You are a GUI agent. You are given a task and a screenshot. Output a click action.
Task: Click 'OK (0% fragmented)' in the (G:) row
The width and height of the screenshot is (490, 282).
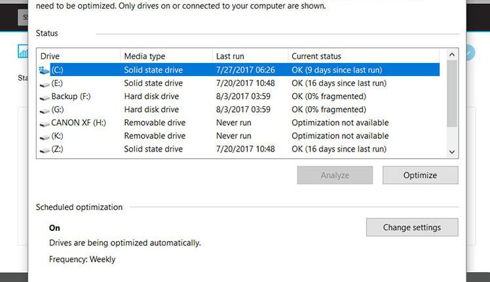coord(329,110)
